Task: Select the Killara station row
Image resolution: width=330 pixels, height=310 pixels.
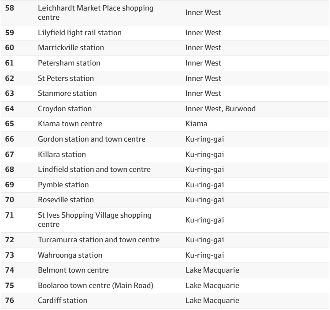Action: pos(62,154)
